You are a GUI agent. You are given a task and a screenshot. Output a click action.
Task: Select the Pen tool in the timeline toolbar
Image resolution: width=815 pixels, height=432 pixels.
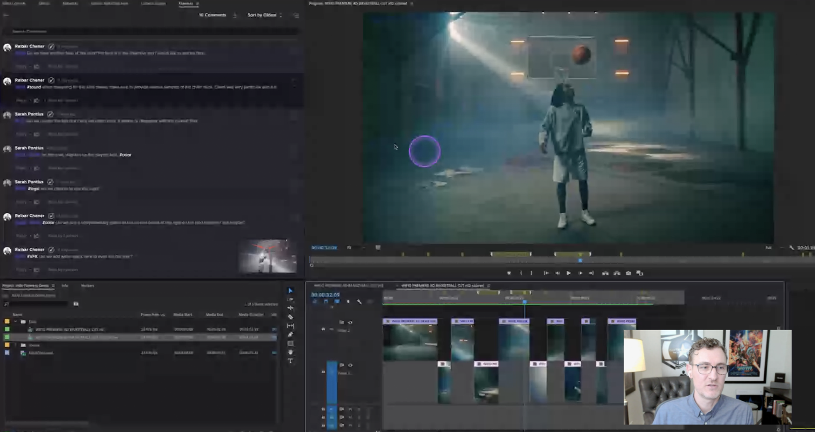tap(290, 334)
